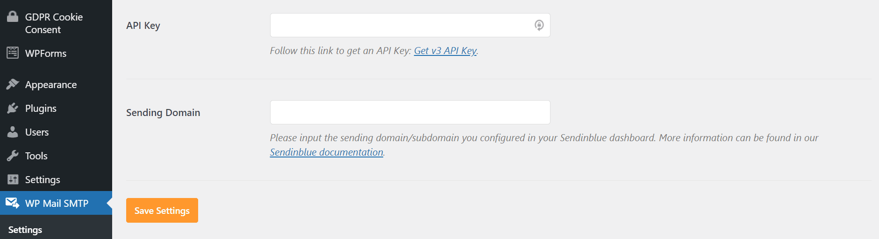Click the Tools wrench icon
Screen dimensions: 879x239
(13, 156)
